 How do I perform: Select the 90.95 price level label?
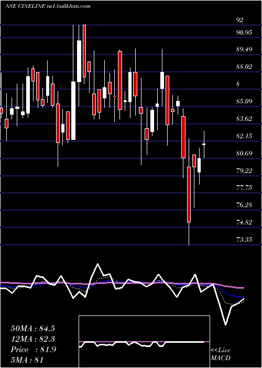pos(244,33)
